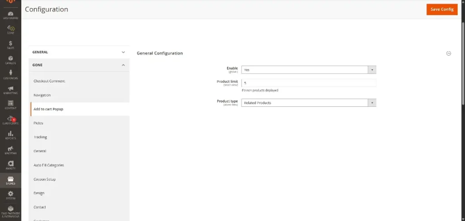Open Find Partners & Extensions menu
Viewport: 465px width, 221px height.
(10, 211)
